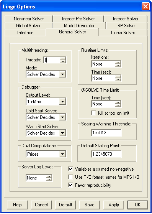Increase the Solver Log Level
Viewport: 152px width, 214px height.
pos(49,176)
